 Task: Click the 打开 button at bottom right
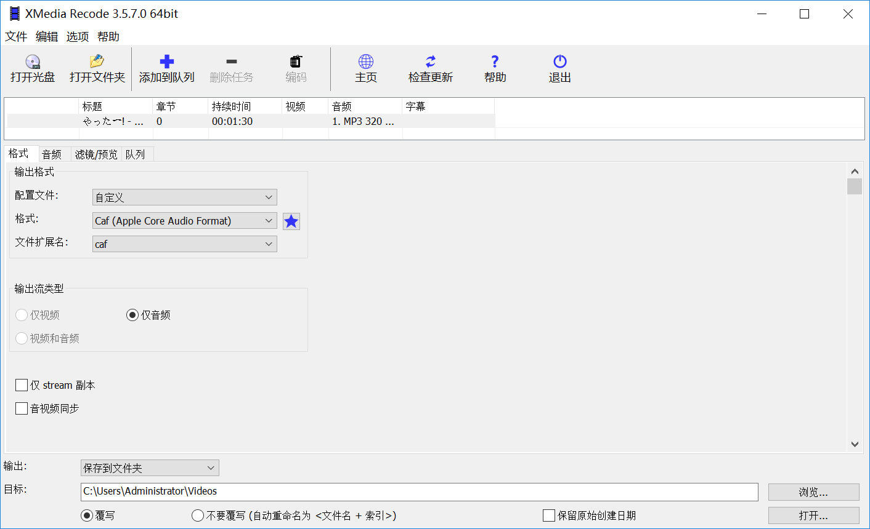(x=813, y=515)
